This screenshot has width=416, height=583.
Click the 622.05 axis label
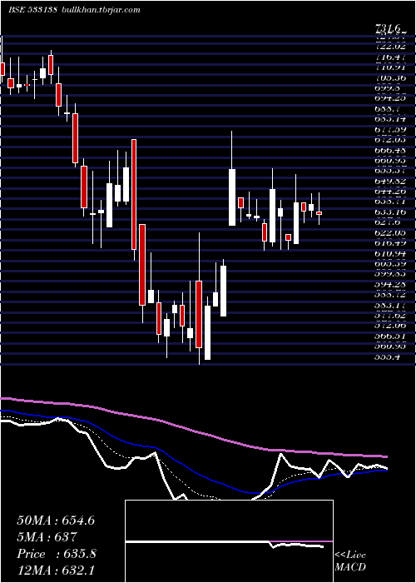pyautogui.click(x=390, y=232)
